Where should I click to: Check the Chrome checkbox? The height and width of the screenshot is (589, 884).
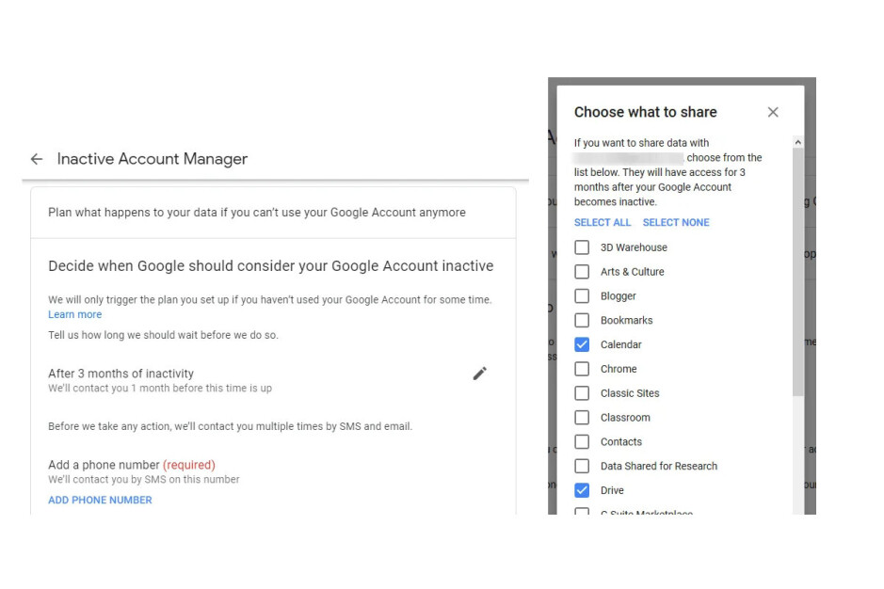click(582, 369)
